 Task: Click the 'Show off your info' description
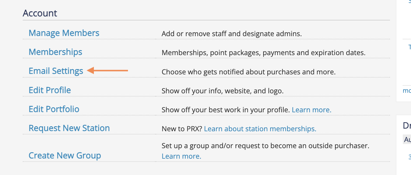222,91
